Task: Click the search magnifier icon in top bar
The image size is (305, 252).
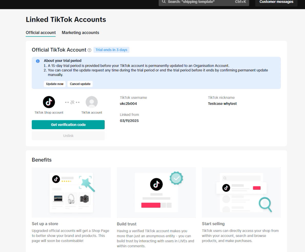Action: pyautogui.click(x=164, y=2)
